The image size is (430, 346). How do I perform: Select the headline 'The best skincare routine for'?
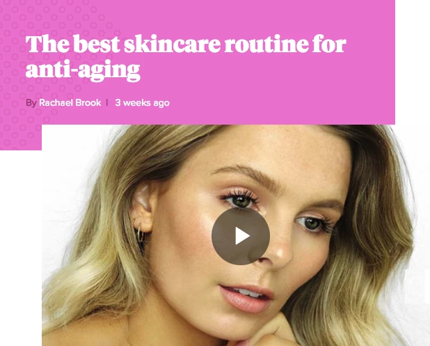click(x=186, y=44)
